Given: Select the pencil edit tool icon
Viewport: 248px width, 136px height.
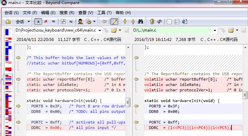Looking at the screenshot, I should [114, 21].
